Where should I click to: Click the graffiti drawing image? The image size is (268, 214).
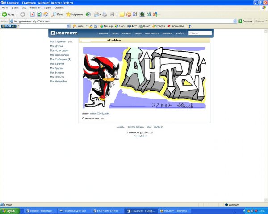[144, 78]
